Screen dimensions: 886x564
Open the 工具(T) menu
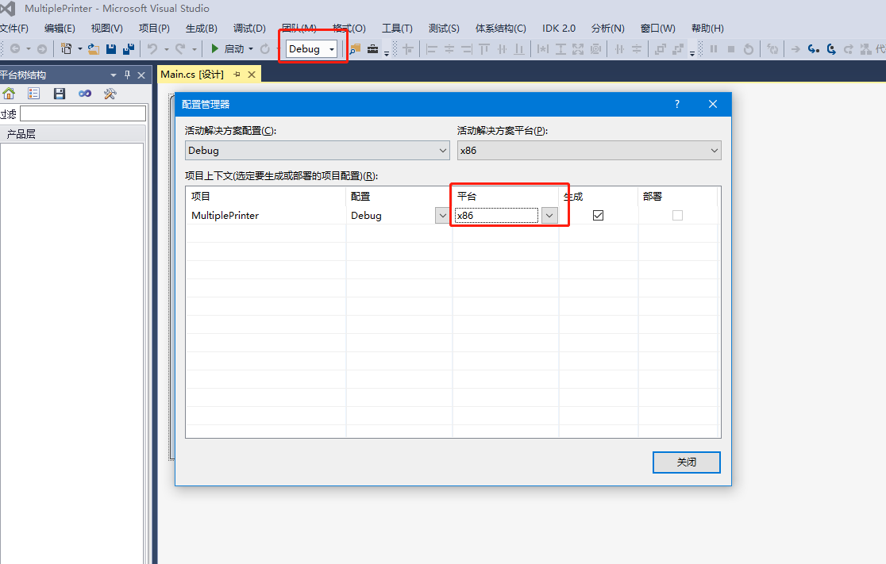pyautogui.click(x=397, y=29)
